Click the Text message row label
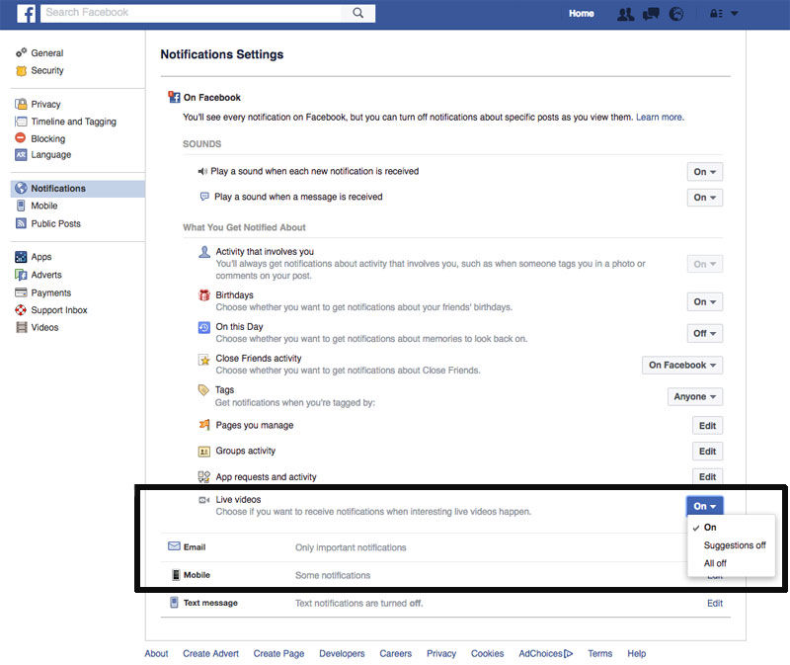The image size is (790, 665). coord(210,603)
